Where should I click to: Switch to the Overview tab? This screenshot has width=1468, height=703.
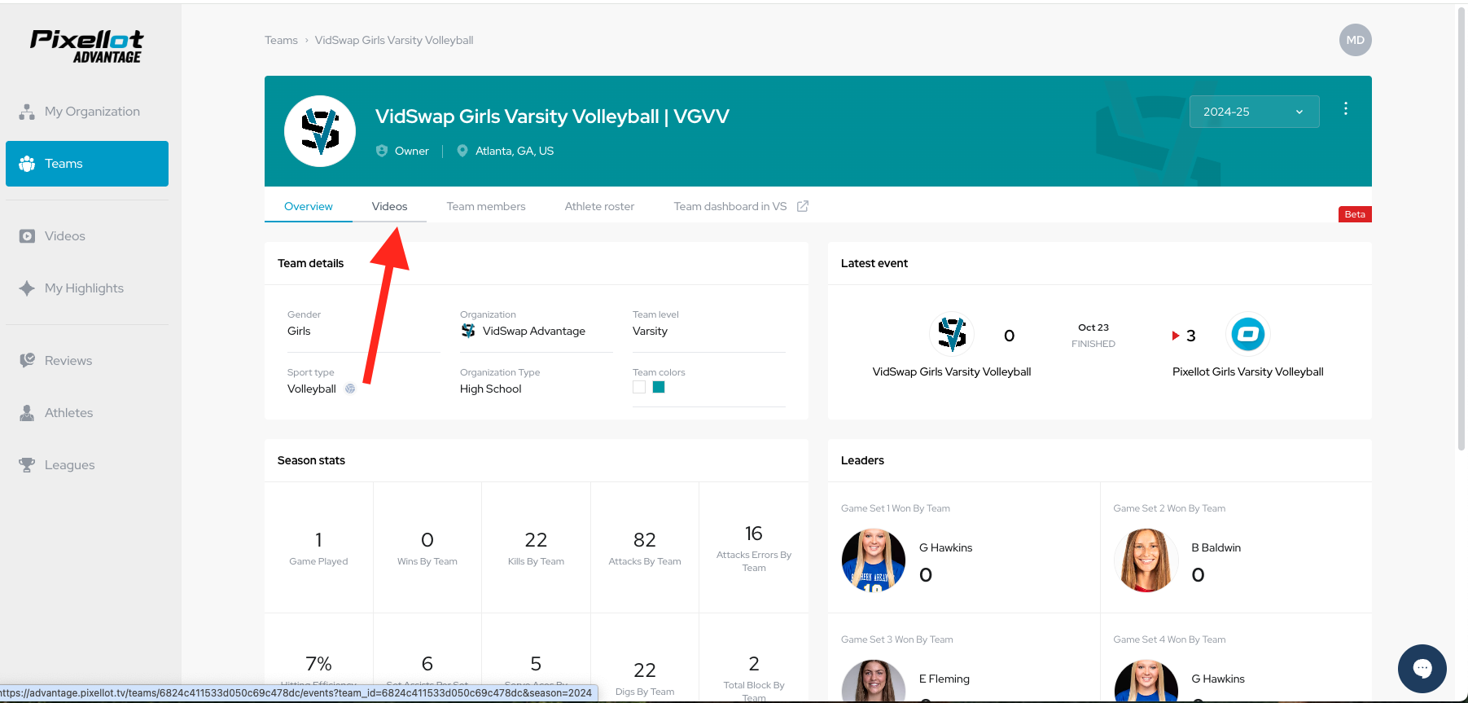point(309,206)
